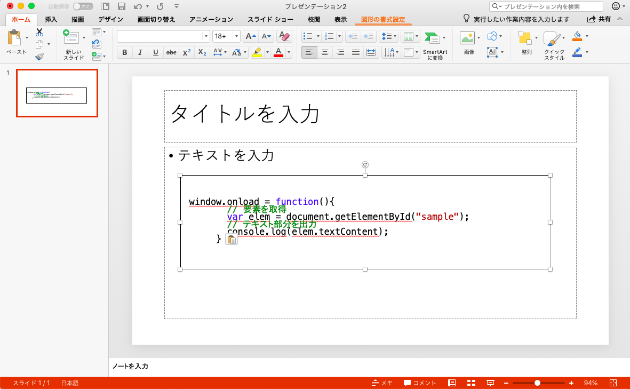Screen dimensions: 630x389
Task: Switch to the 挿入 (Insert) tab
Action: click(50, 19)
